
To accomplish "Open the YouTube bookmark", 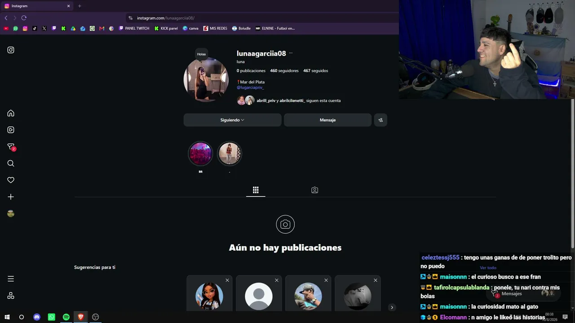I will (6, 28).
